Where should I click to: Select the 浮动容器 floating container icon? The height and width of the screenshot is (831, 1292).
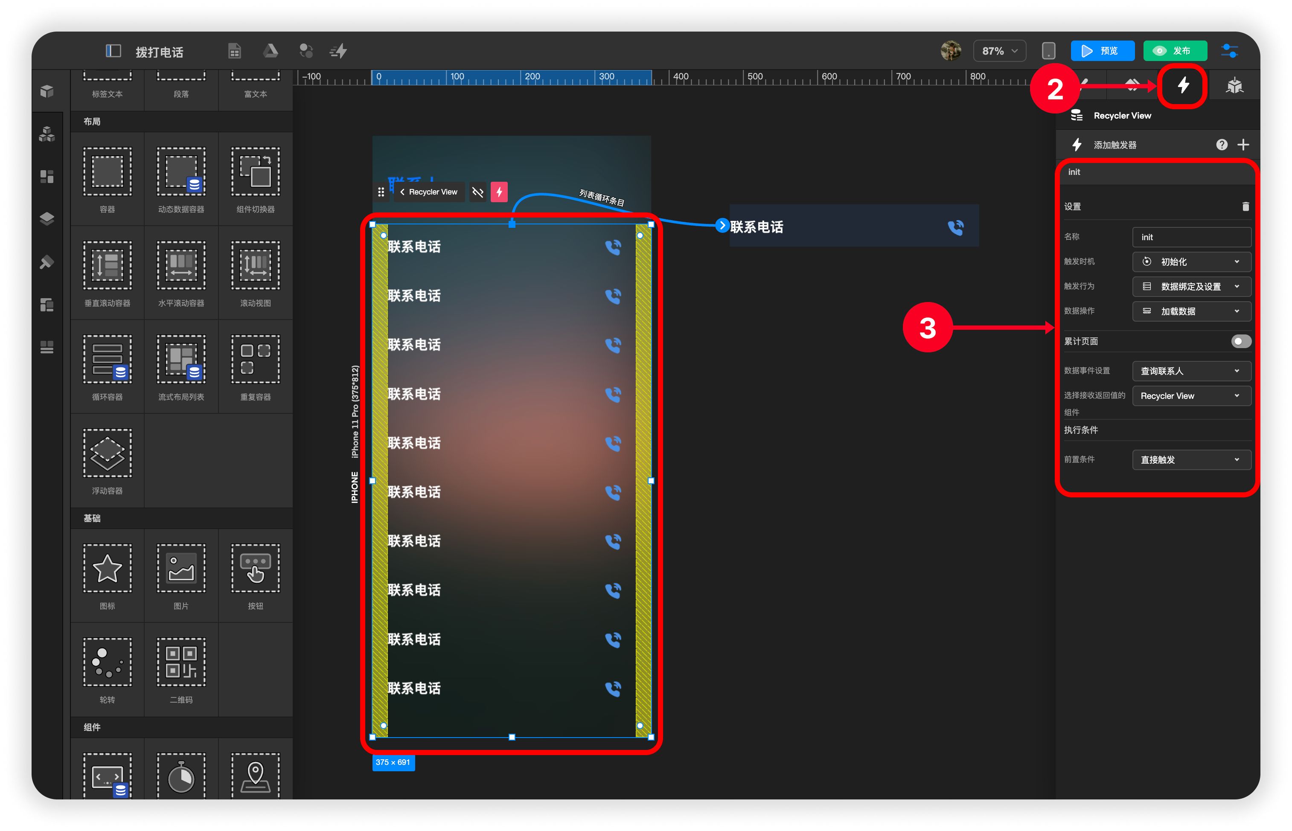tap(108, 453)
